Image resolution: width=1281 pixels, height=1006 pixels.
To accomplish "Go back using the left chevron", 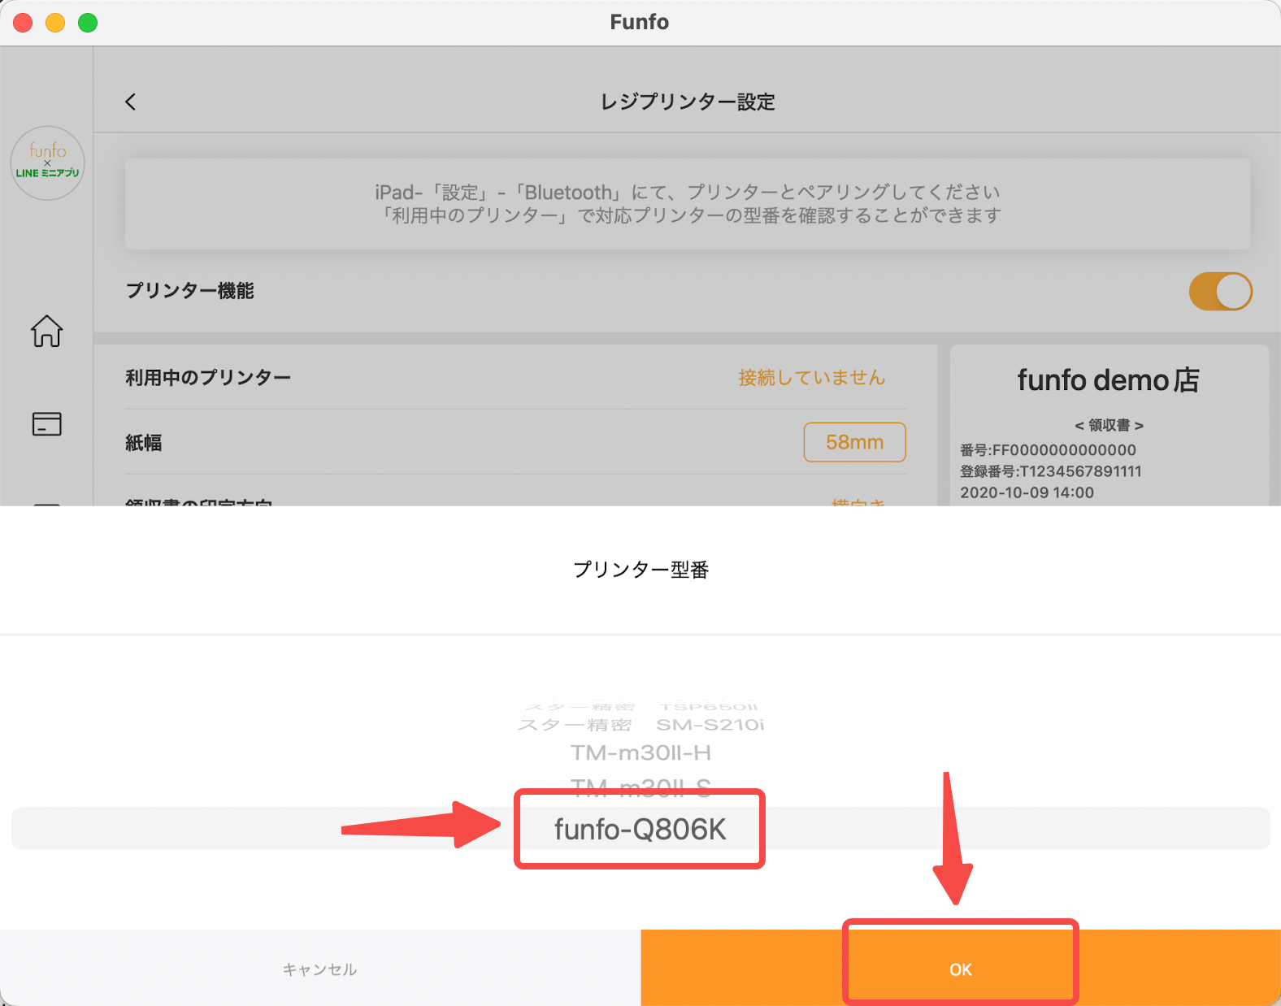I will (x=131, y=102).
